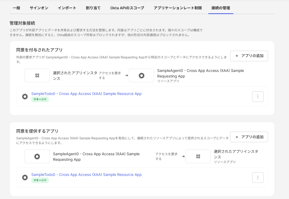Click four-circles app instance icon in 同意を付与されたアプリ

pos(37,76)
